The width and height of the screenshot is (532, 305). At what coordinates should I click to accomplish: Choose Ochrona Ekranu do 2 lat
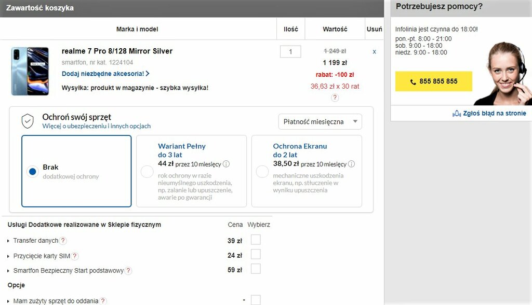(x=262, y=172)
